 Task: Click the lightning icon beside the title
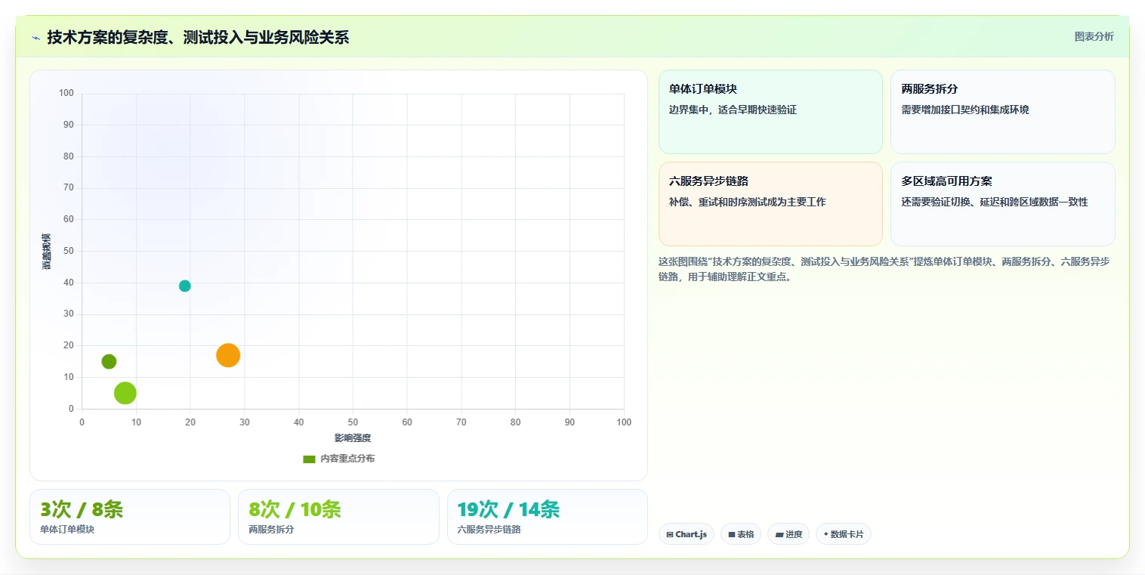pos(35,38)
